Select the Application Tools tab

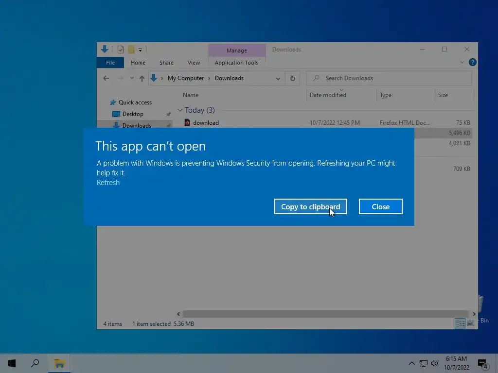236,63
